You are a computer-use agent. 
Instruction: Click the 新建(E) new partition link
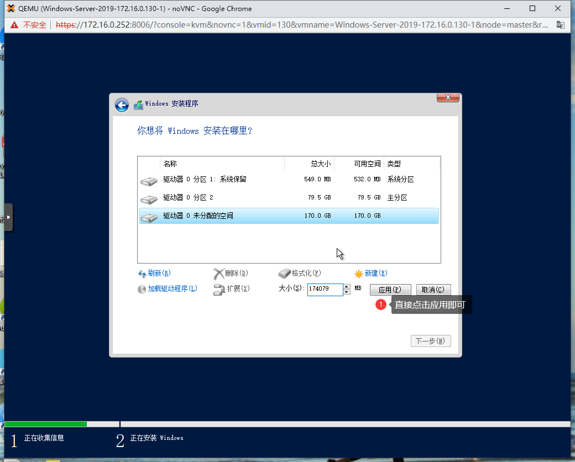click(x=376, y=273)
